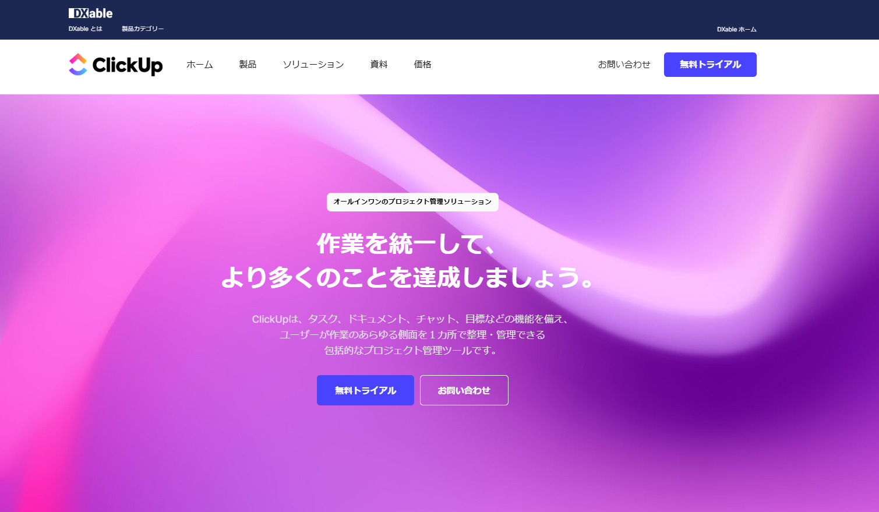Open the DXable とは link

85,29
